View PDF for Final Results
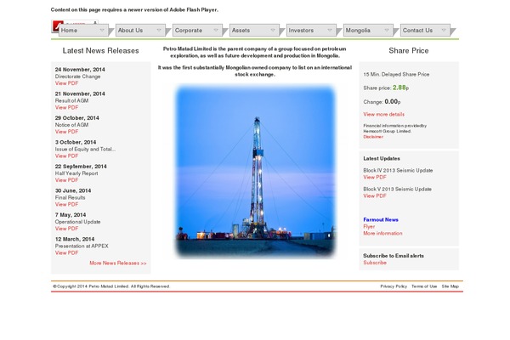510x340 pixels. [66, 204]
